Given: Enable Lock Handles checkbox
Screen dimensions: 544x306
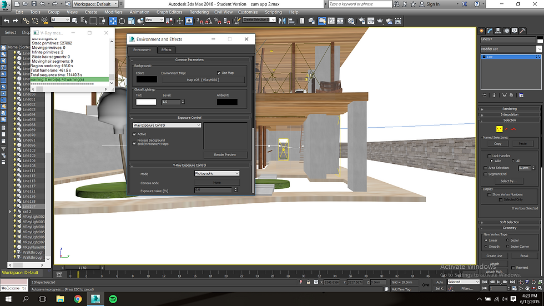Looking at the screenshot, I should (490, 156).
